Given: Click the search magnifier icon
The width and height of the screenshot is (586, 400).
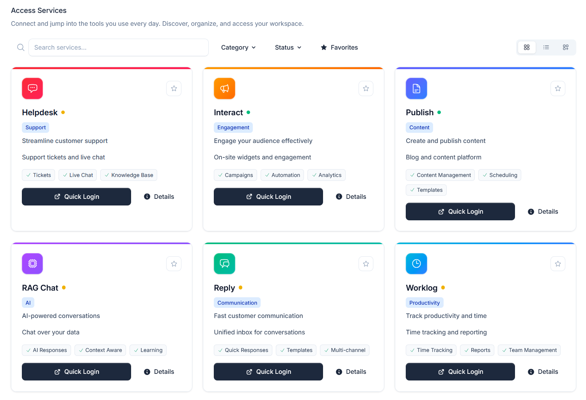Looking at the screenshot, I should point(21,47).
